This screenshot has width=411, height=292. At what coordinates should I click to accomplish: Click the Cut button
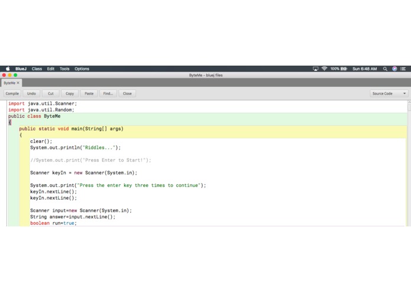[x=51, y=93]
